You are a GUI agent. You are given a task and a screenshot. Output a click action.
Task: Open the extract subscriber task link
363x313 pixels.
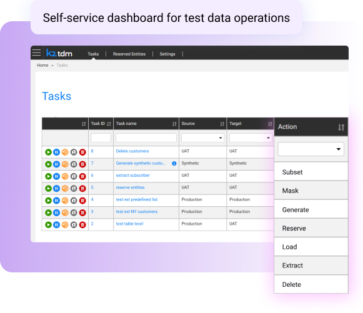click(x=133, y=176)
